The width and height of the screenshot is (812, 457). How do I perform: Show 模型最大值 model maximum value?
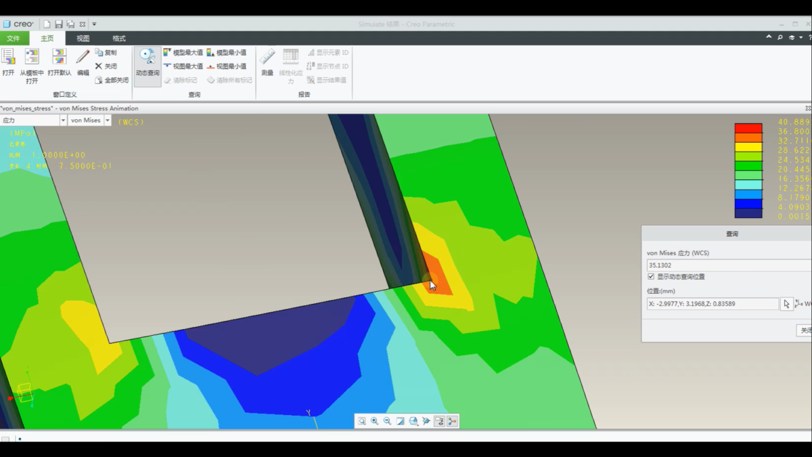(x=183, y=52)
